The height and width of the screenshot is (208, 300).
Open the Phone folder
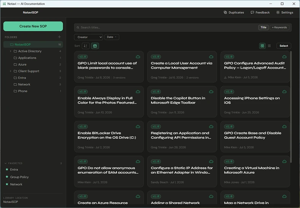pyautogui.click(x=33, y=91)
